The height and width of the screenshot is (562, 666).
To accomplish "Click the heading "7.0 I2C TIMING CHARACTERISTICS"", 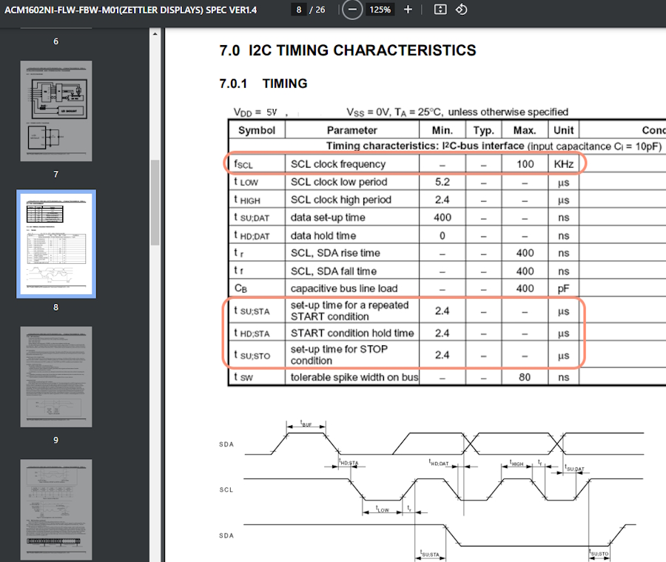I will pos(348,50).
